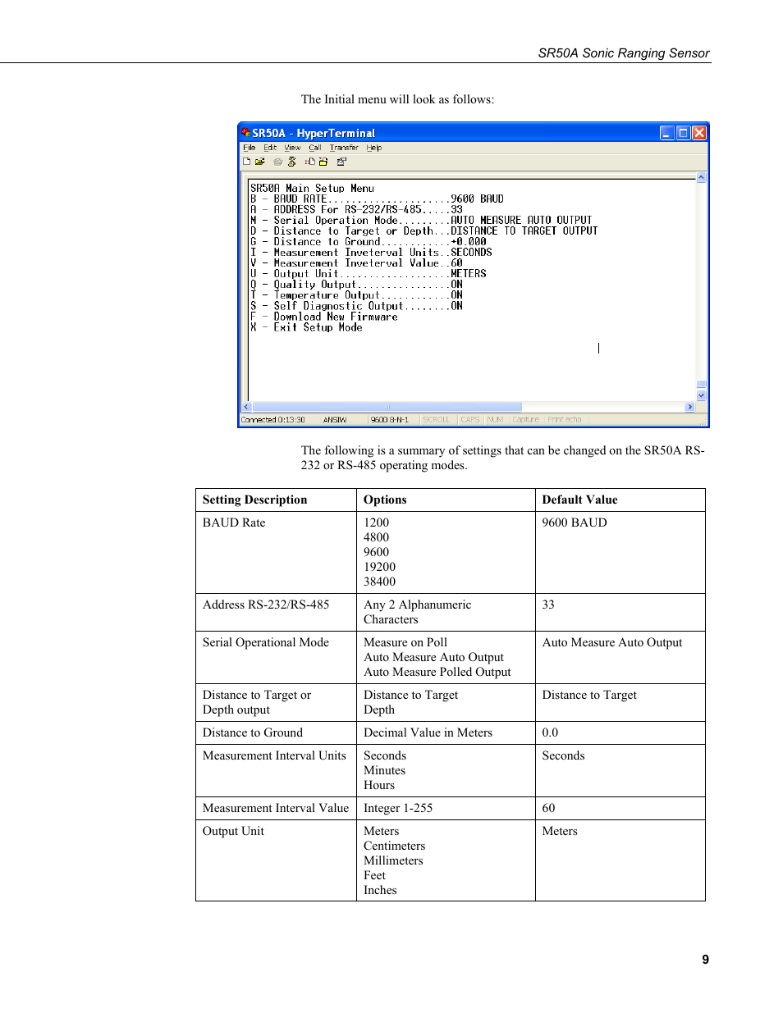Click the '38400' option in the table

pyautogui.click(x=379, y=582)
